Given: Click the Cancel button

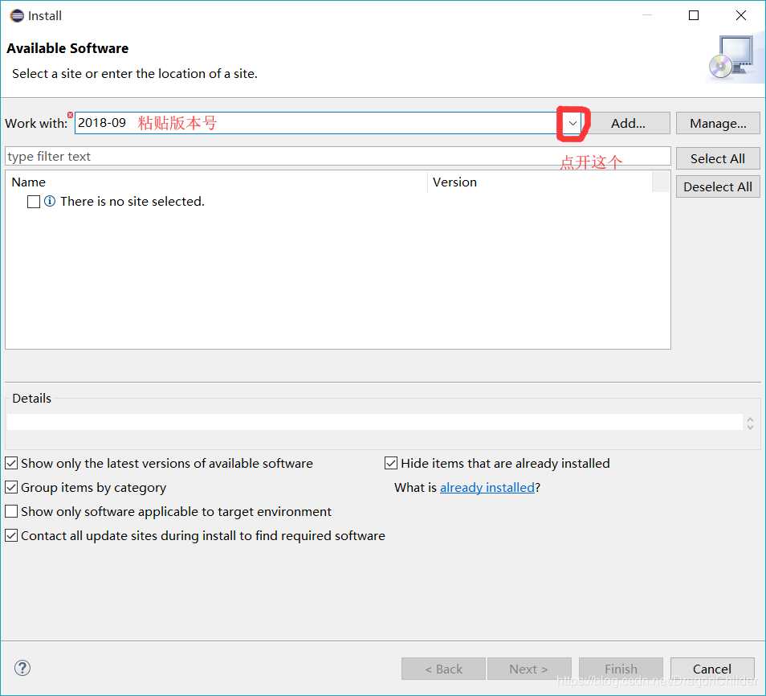Looking at the screenshot, I should [x=711, y=669].
